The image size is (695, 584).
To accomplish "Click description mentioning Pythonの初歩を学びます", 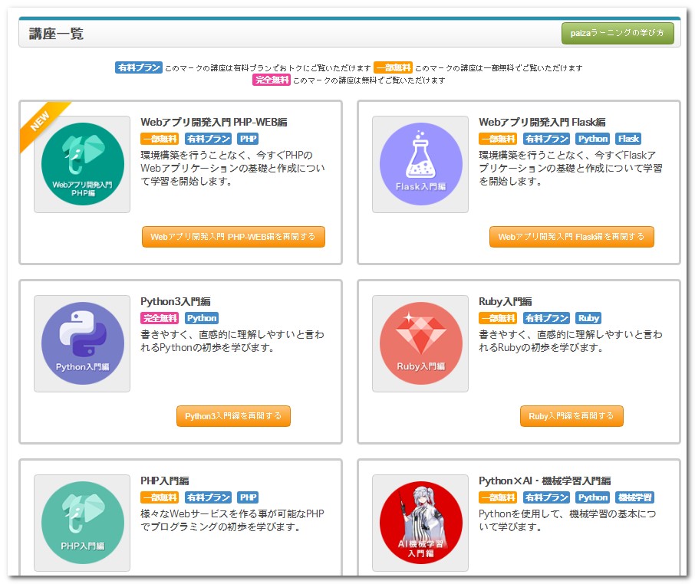I will [x=232, y=341].
